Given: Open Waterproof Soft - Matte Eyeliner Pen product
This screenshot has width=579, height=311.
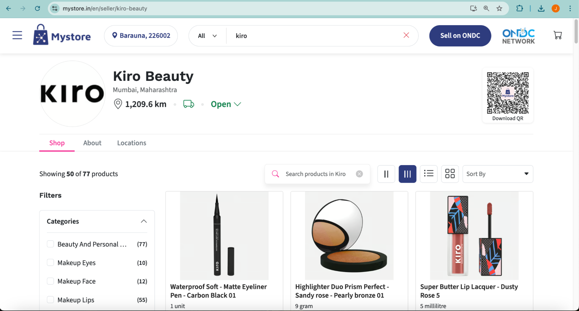Looking at the screenshot, I should [219, 291].
